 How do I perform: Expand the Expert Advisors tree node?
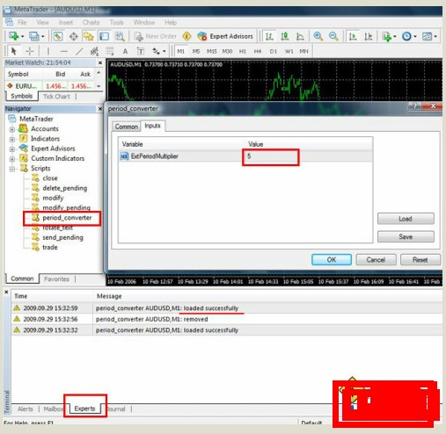[12, 149]
